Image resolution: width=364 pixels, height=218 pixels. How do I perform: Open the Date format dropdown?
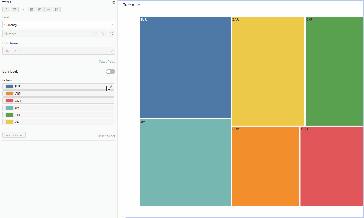[x=58, y=51]
